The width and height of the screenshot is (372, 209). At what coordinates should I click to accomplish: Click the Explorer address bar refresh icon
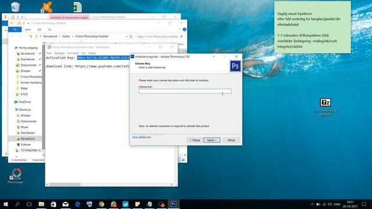coord(131,37)
